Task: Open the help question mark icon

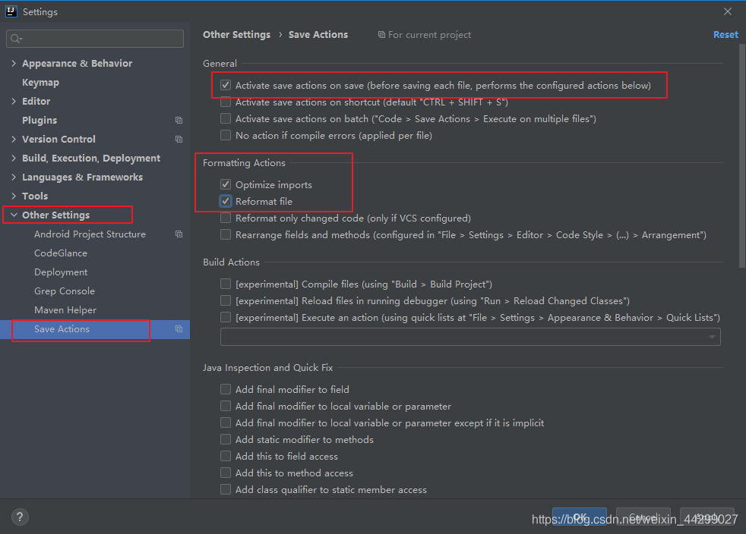Action: tap(20, 516)
